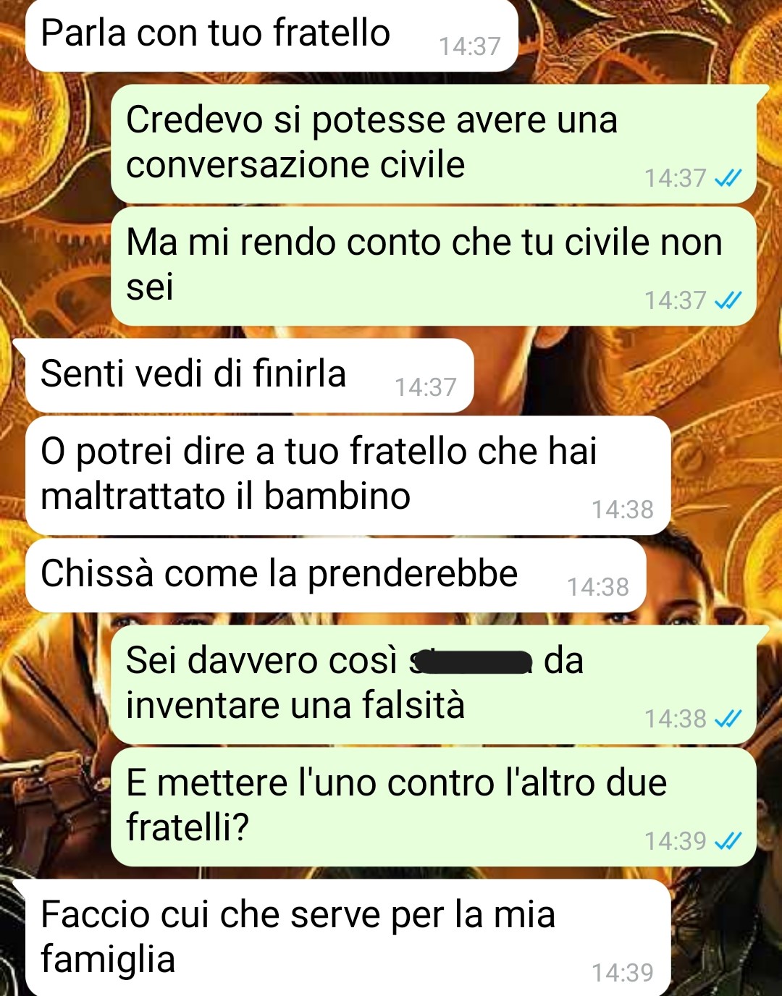The width and height of the screenshot is (782, 996).
Task: Tap the 14:37 timestamp on 'Senti vedi di finirla'
Action: (x=426, y=387)
